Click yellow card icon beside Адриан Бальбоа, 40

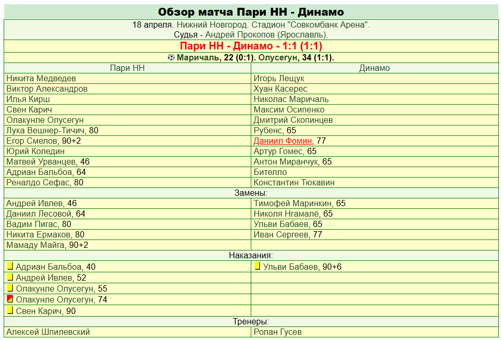[10, 266]
